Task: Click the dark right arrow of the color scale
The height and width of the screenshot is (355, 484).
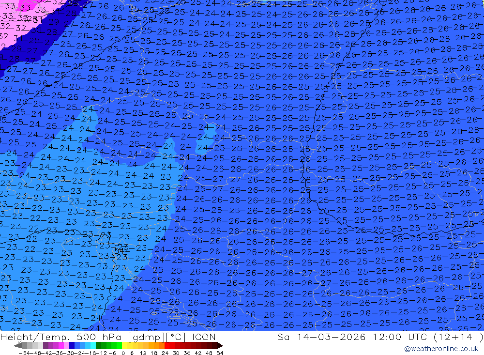Action: [x=220, y=346]
